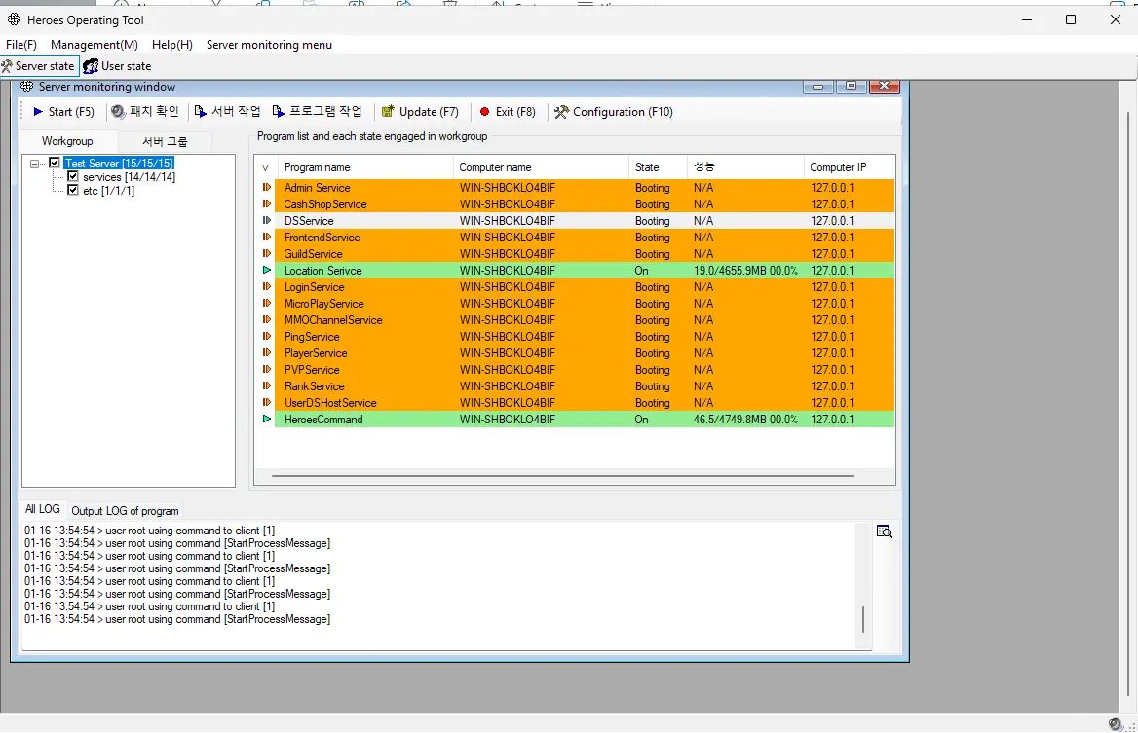
Task: Click the Update (F7) icon
Action: (x=388, y=111)
